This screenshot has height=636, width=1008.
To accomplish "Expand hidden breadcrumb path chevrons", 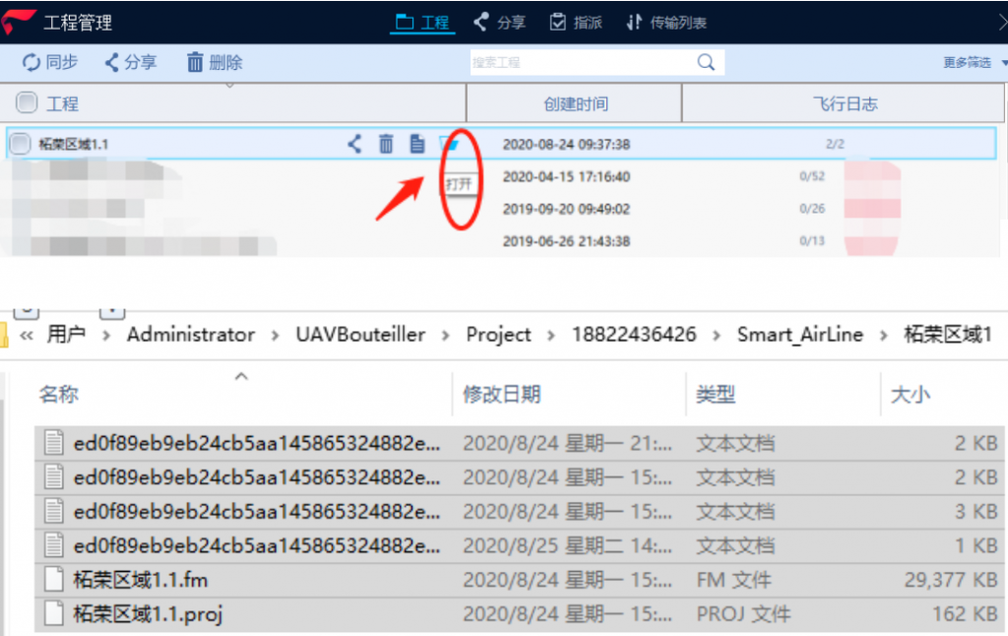I will pyautogui.click(x=27, y=335).
